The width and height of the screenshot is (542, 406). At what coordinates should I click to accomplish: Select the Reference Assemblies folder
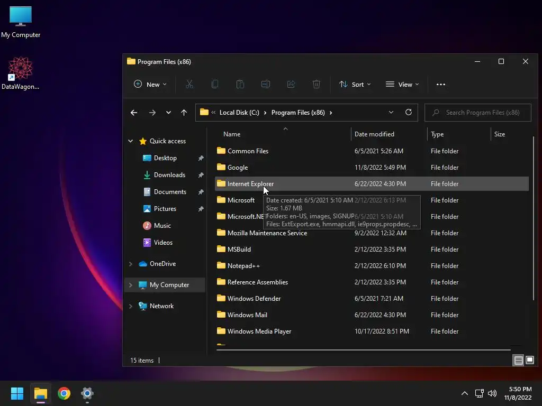click(372, 282)
